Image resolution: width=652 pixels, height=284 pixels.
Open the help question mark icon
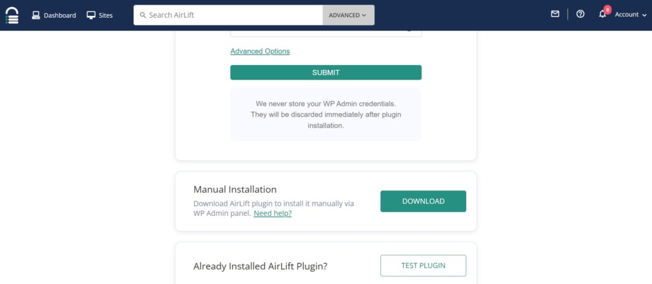point(581,14)
